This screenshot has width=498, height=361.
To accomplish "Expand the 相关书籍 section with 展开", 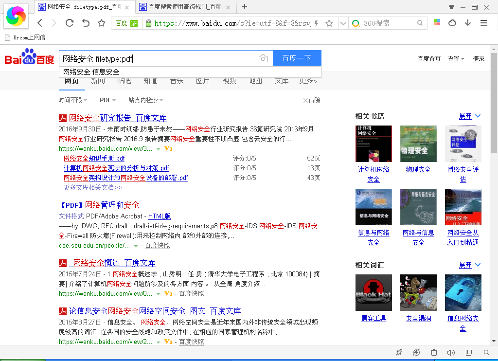I will pos(470,116).
